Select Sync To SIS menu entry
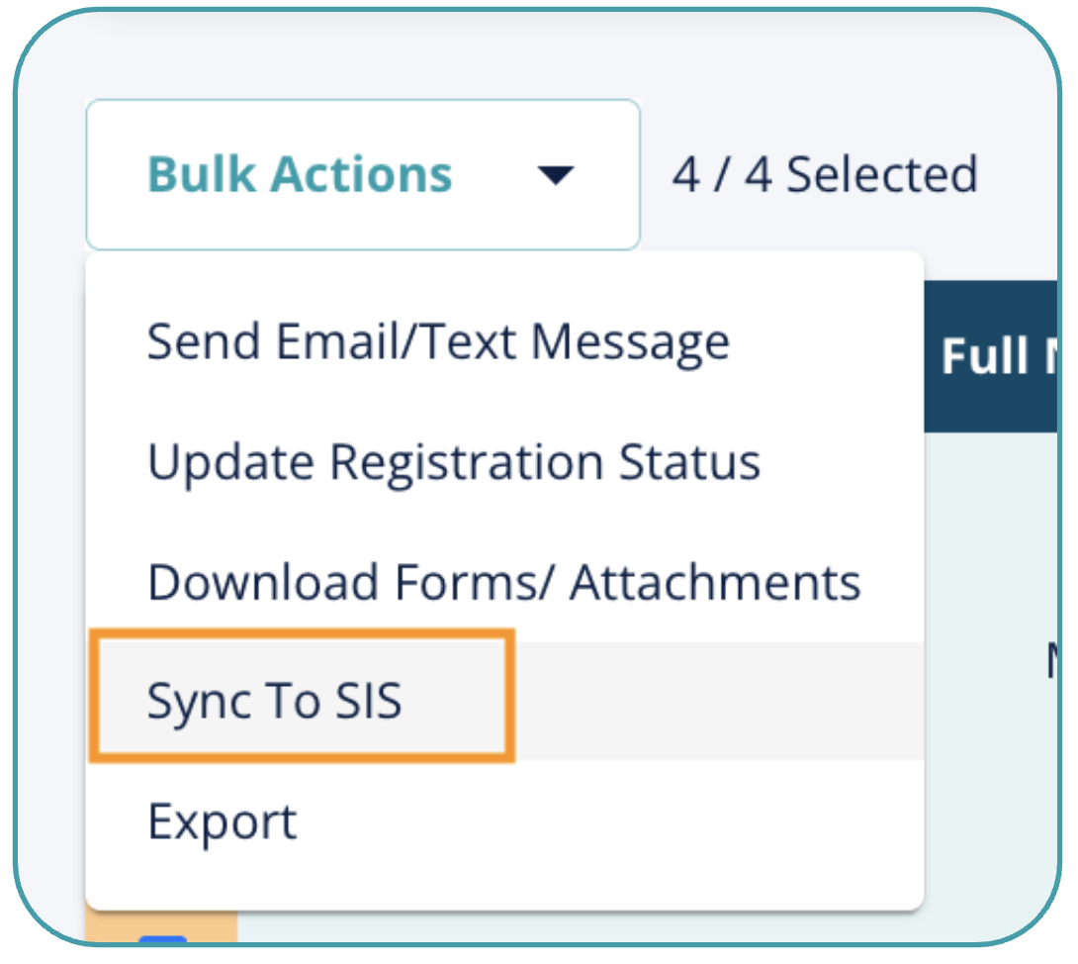Screen dimensions: 1078x964 (x=275, y=702)
